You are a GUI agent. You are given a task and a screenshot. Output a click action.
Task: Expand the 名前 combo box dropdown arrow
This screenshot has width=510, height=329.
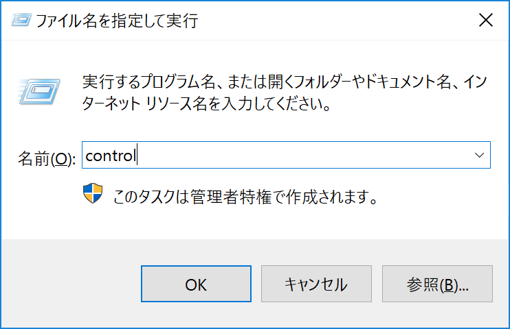[479, 155]
